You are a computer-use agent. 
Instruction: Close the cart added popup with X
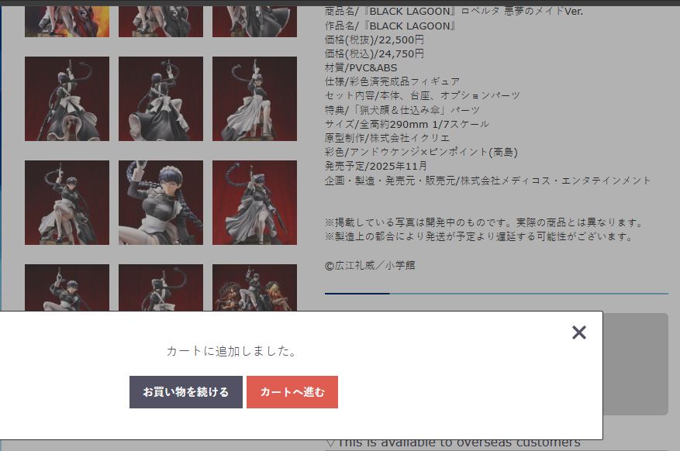tap(579, 332)
